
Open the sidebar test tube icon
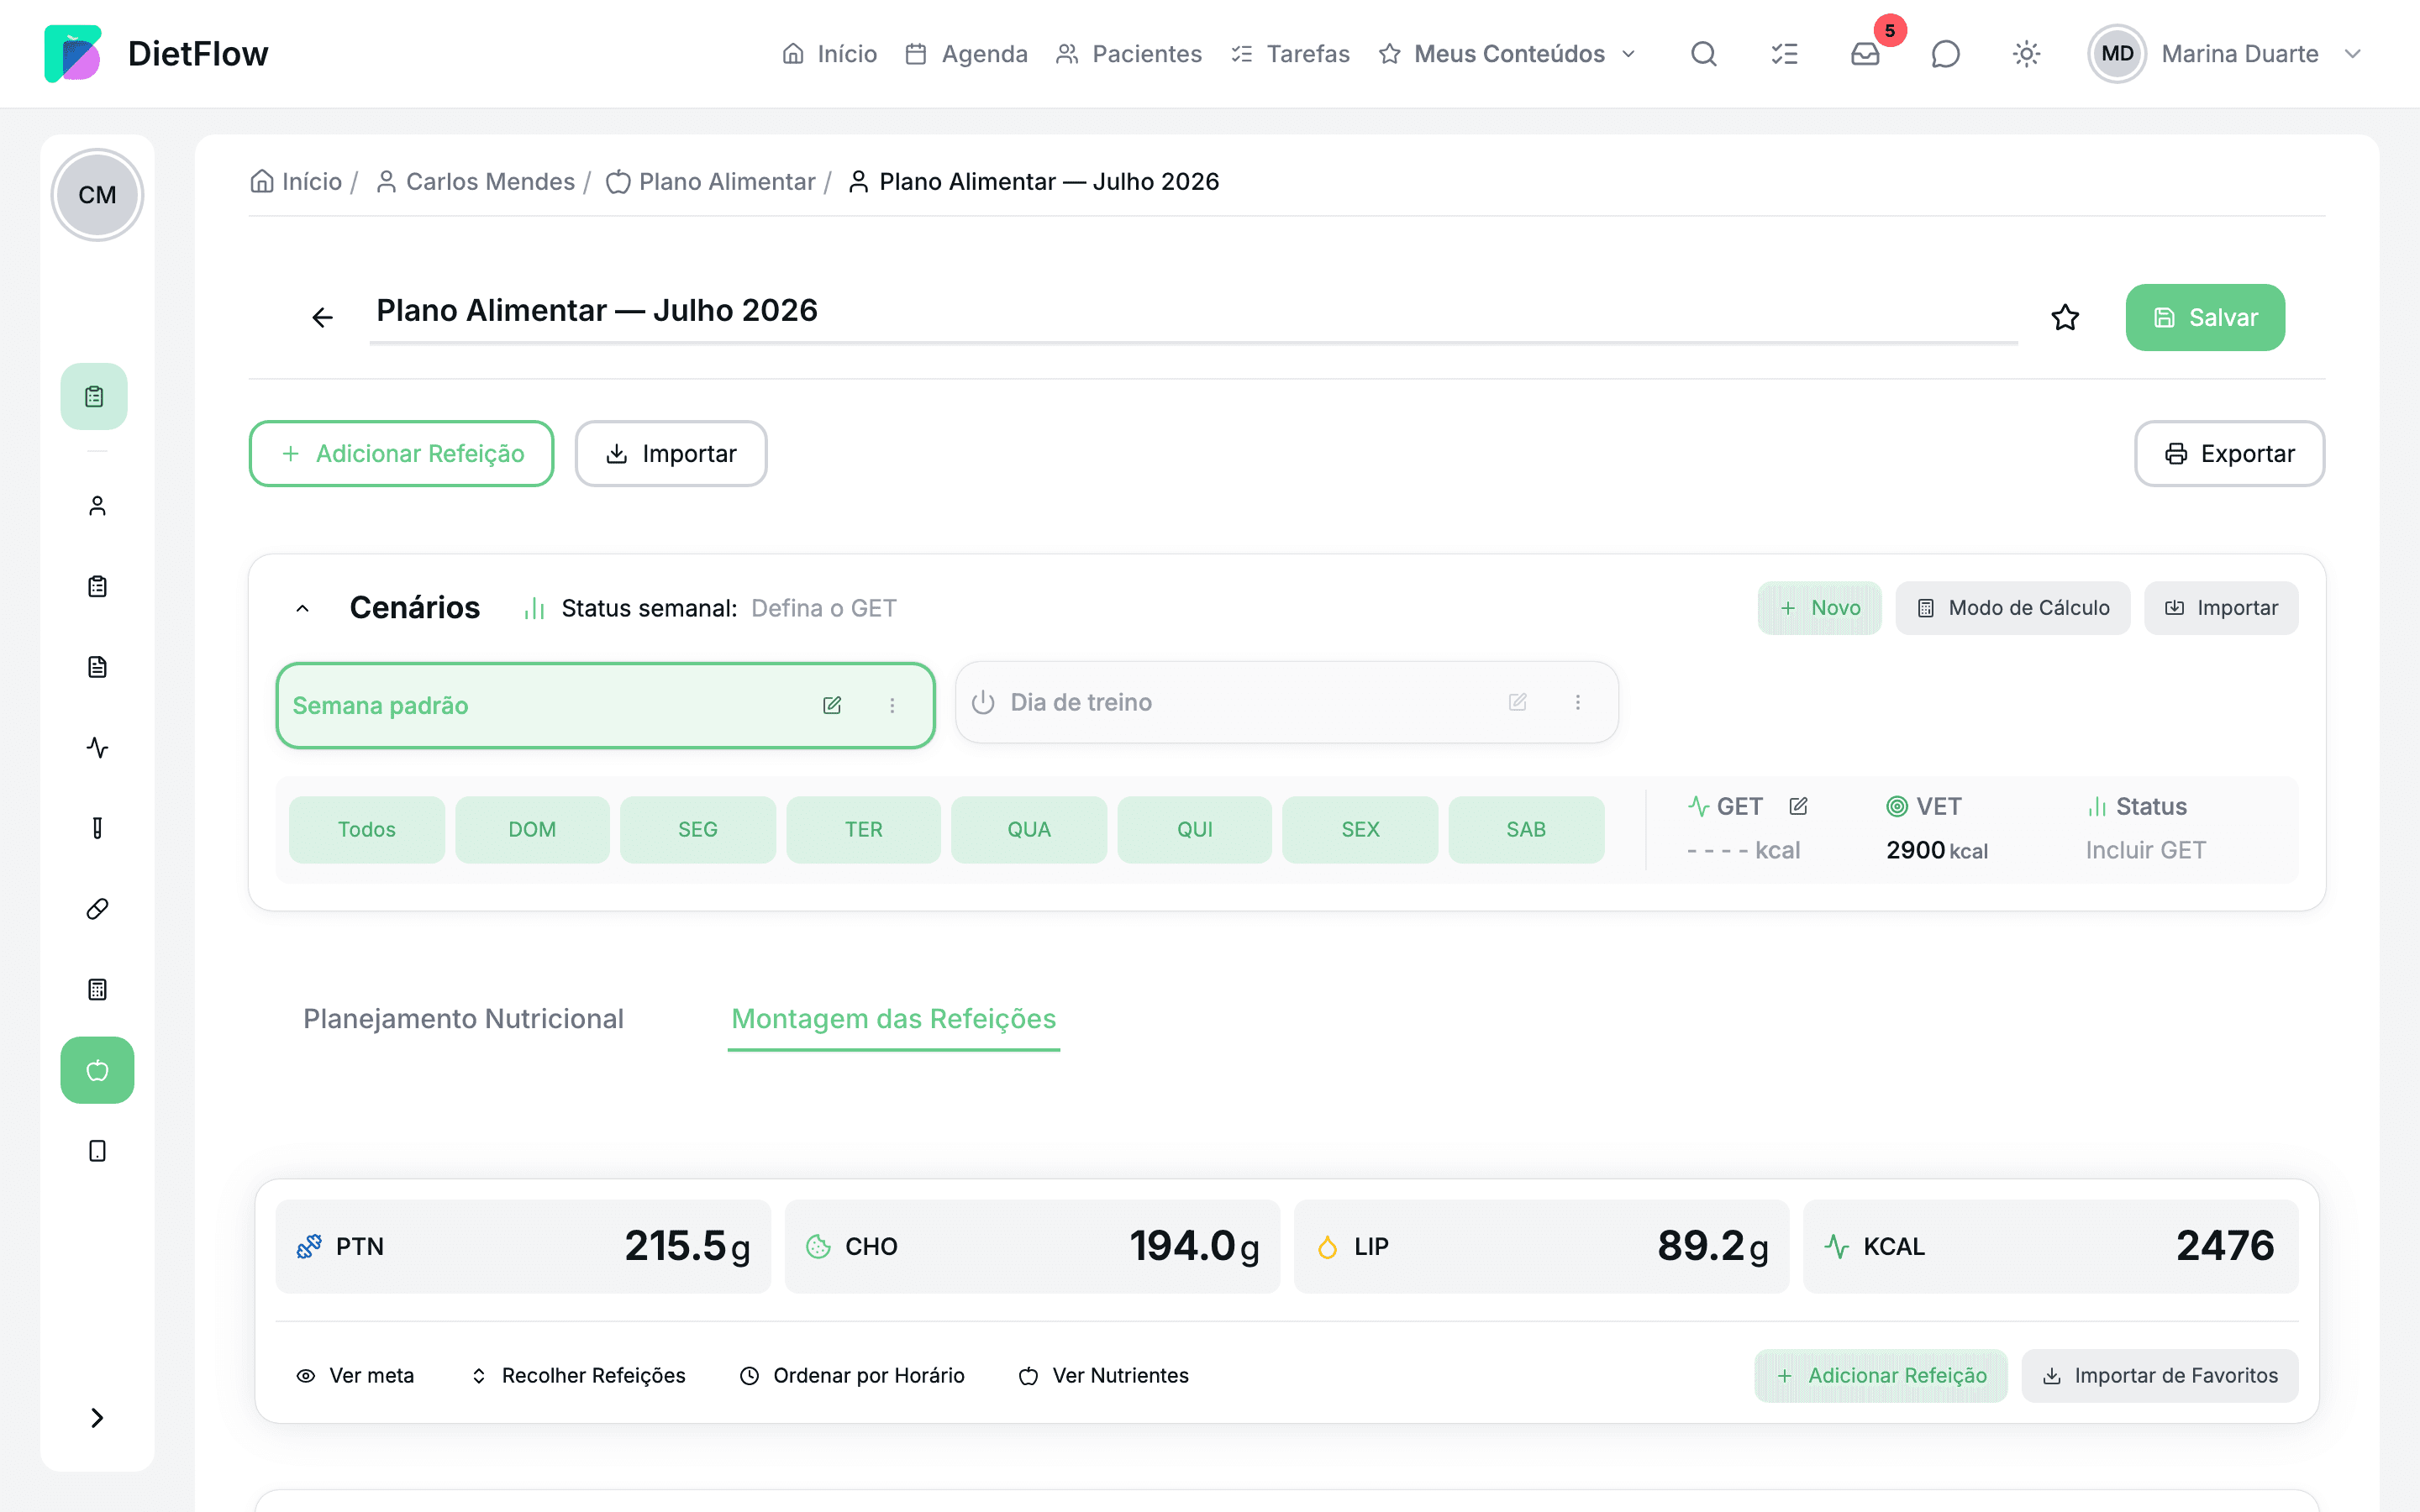pyautogui.click(x=97, y=828)
